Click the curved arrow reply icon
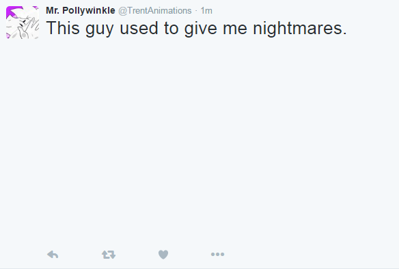This screenshot has width=399, height=269. coord(53,254)
